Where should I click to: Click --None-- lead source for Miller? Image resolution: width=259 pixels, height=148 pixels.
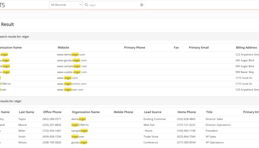click(148, 131)
